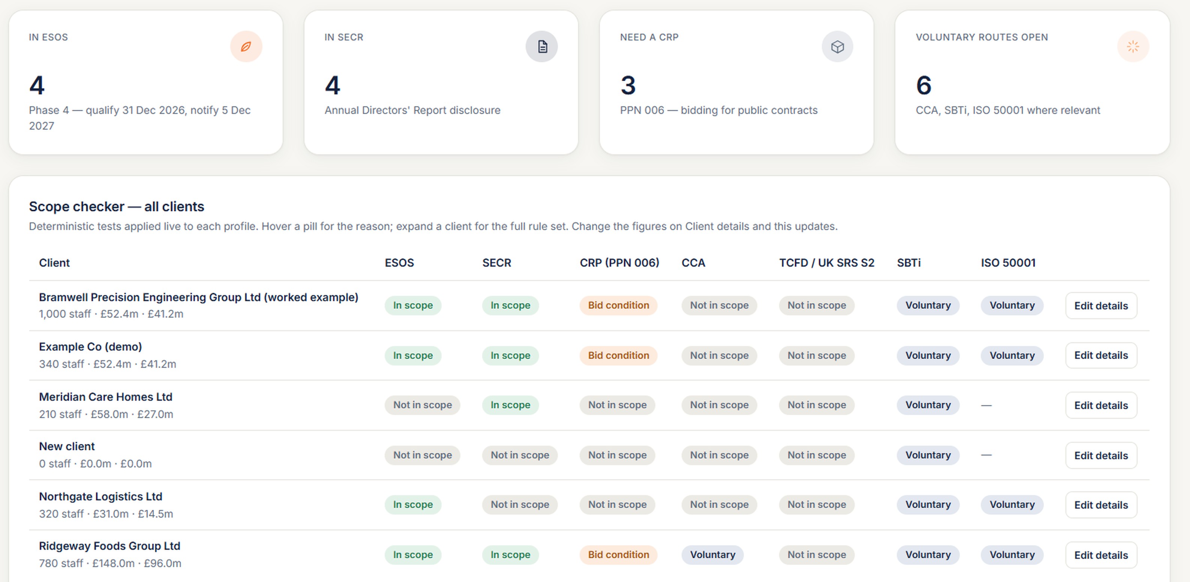Click New client's SECR Not in scope pill
This screenshot has width=1190, height=582.
(x=520, y=455)
